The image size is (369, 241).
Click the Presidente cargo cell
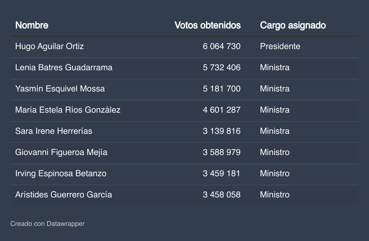pos(280,46)
